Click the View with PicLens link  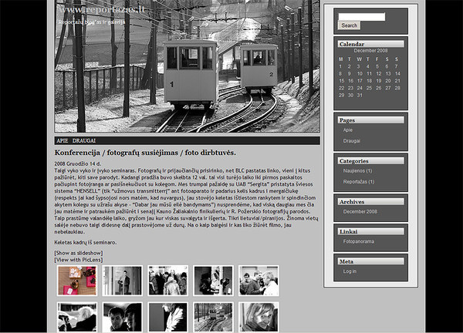tap(79, 260)
